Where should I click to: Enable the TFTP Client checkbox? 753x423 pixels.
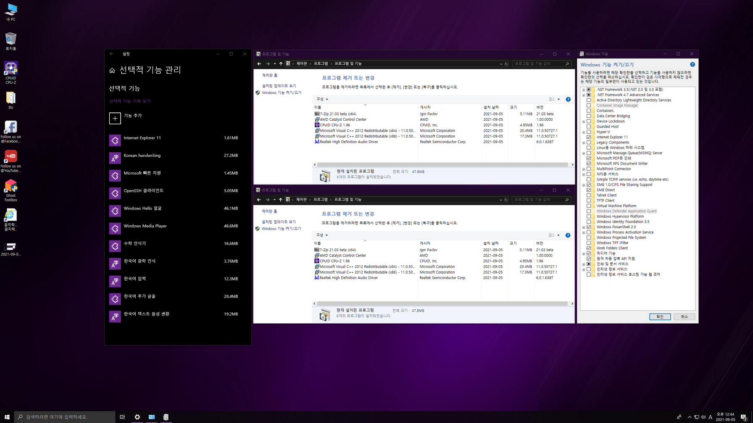tap(589, 201)
